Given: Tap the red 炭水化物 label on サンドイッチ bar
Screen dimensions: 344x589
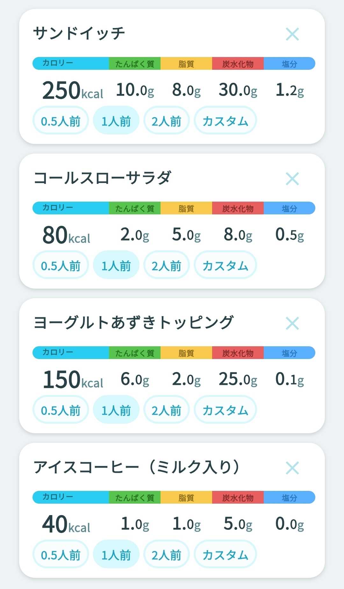Looking at the screenshot, I should coord(238,63).
